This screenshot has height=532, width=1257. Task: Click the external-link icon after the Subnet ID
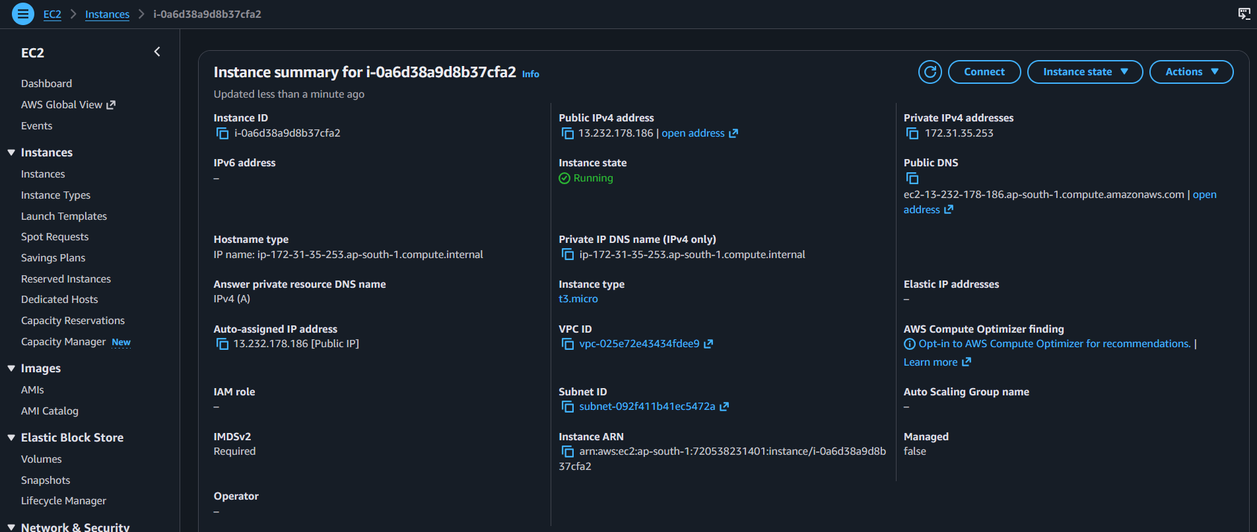(724, 407)
